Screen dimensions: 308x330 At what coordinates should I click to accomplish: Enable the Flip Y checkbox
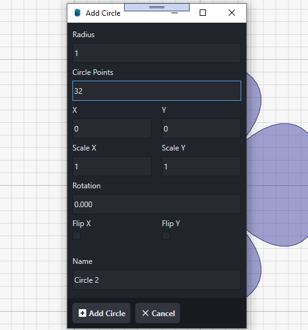coord(166,236)
